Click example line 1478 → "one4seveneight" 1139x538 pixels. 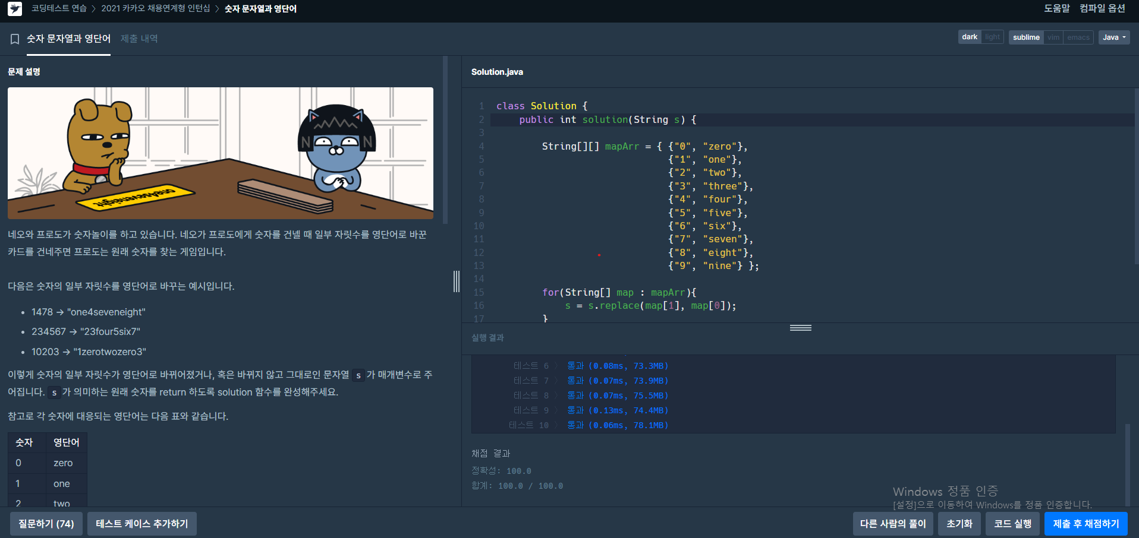pyautogui.click(x=89, y=312)
